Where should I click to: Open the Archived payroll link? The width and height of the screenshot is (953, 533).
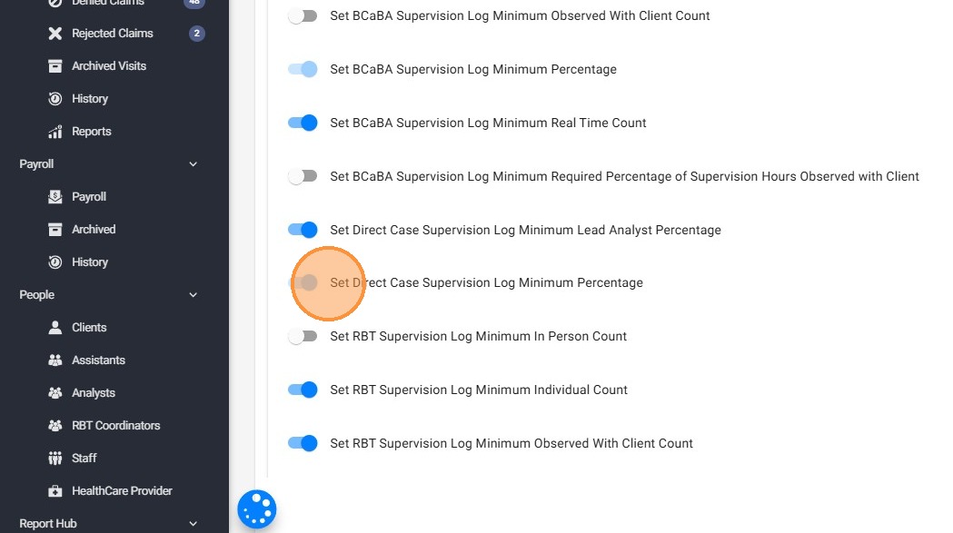[94, 230]
